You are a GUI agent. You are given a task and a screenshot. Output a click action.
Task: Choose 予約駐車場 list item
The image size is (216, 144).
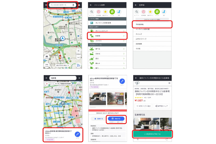(152, 24)
